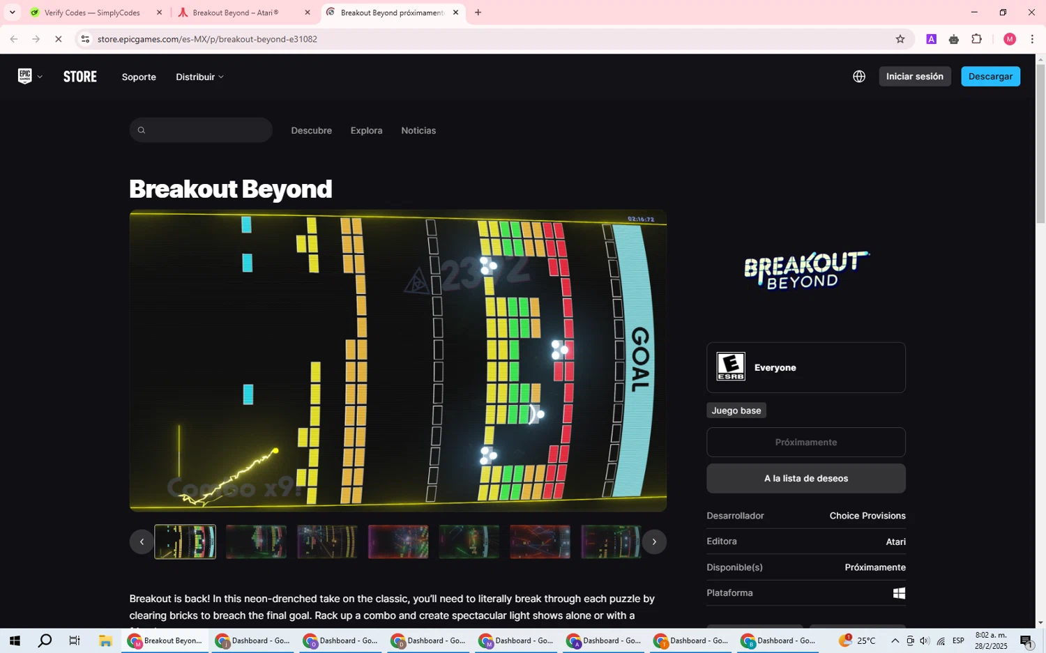Click the Windows platform icon
The image size is (1046, 653).
coord(899,593)
